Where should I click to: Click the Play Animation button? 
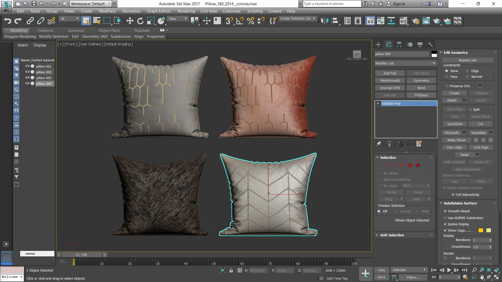tap(449, 270)
